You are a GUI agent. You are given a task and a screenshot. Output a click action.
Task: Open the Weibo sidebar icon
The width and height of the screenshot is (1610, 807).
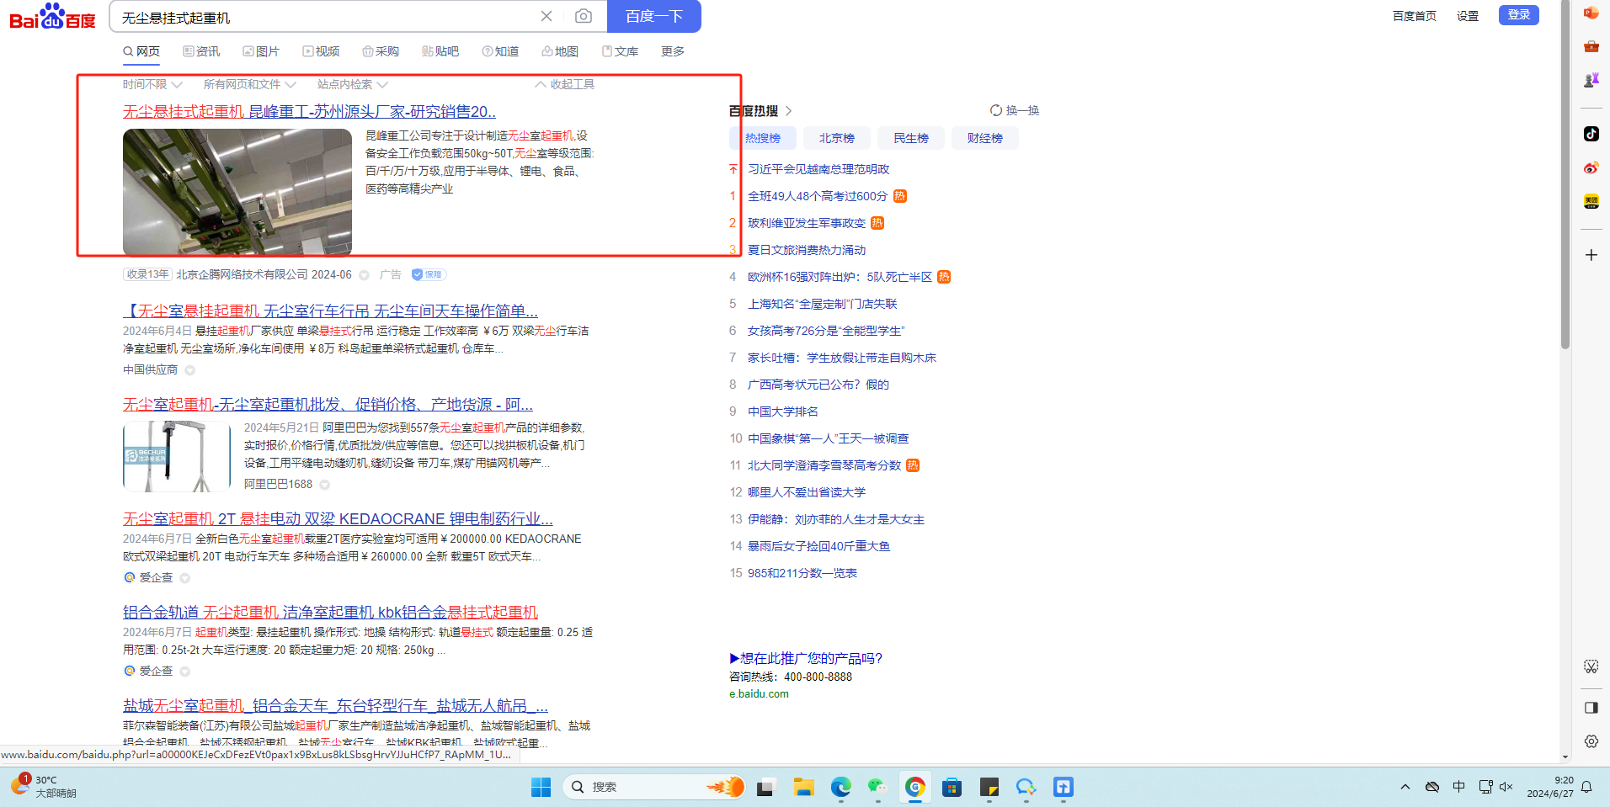[x=1591, y=167]
